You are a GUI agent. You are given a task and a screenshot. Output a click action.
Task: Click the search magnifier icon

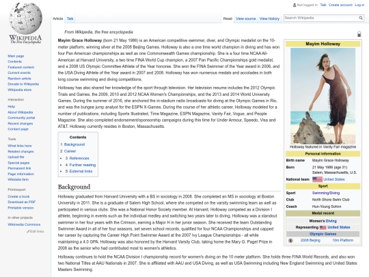361,18
